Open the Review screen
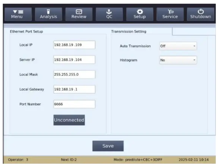 point(79,14)
